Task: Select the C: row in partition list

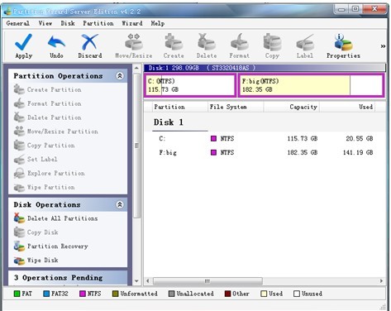Action: click(265, 139)
